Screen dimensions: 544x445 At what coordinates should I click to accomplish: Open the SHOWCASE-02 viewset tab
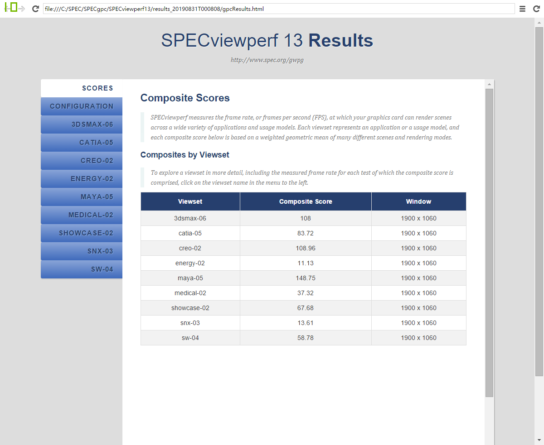pos(82,233)
